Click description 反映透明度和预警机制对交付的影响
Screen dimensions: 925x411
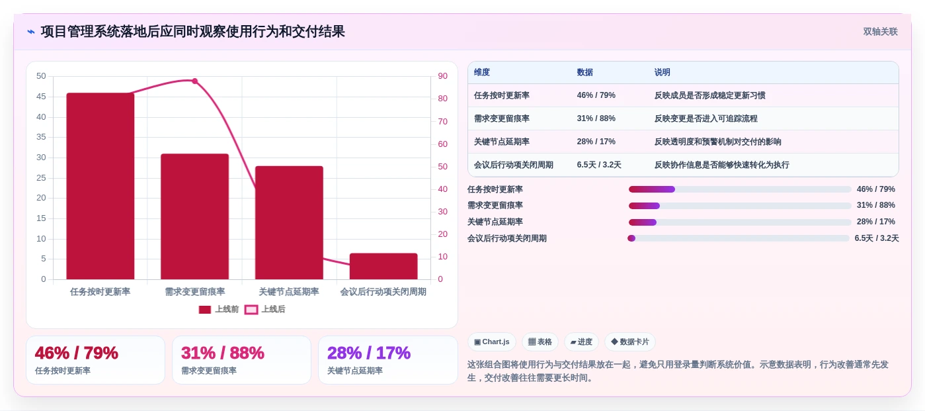(x=718, y=142)
